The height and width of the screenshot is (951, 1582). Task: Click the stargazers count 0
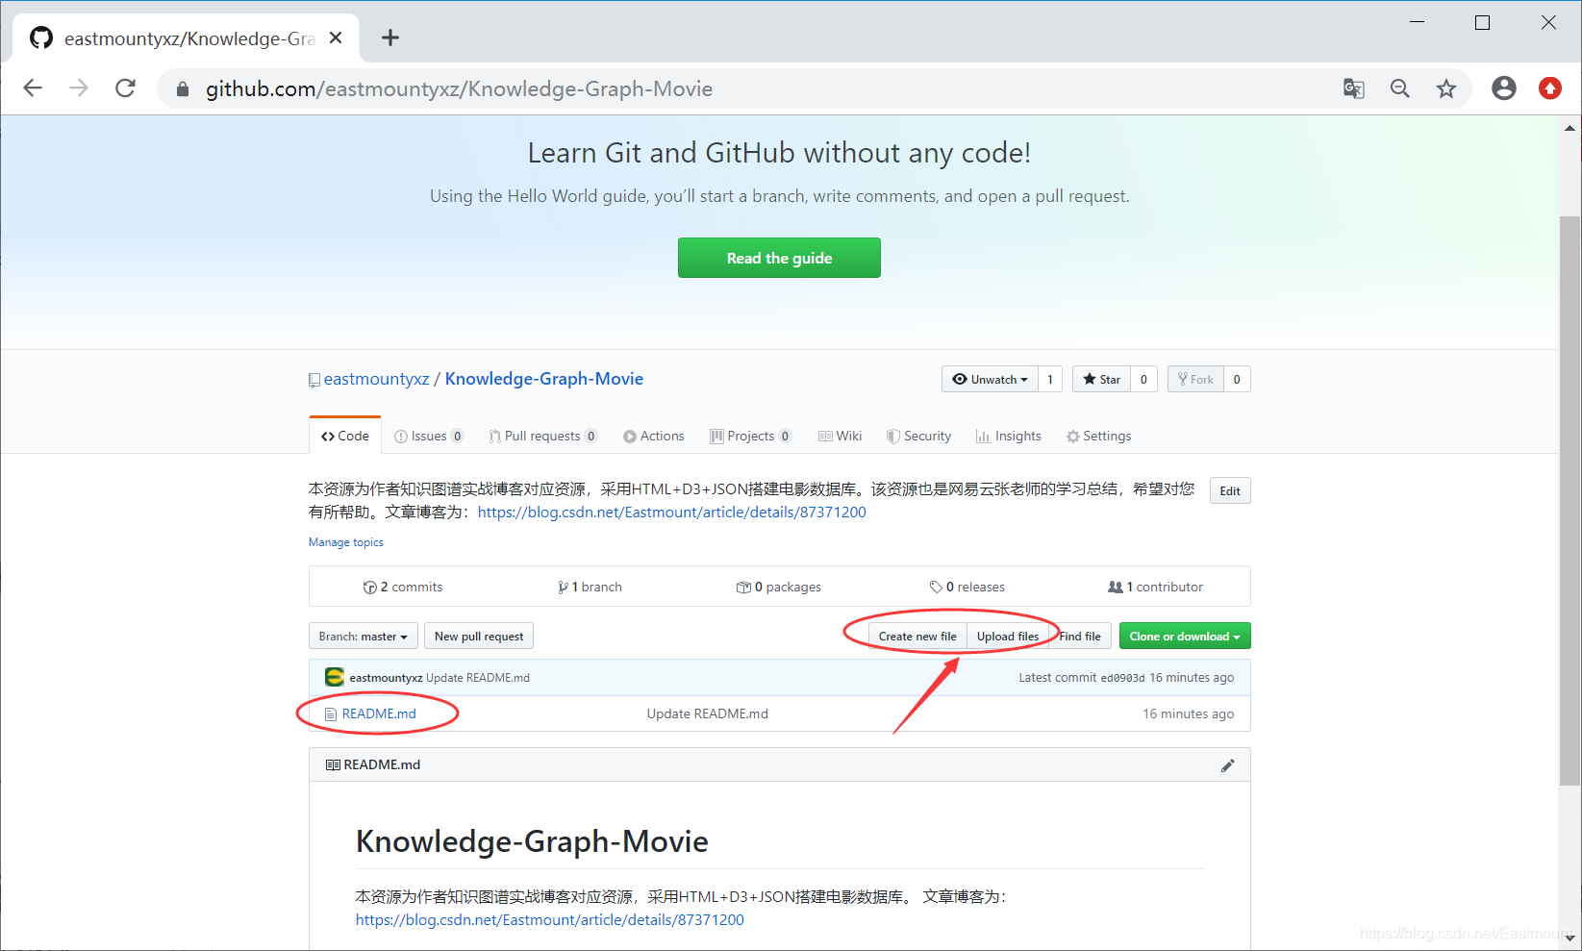click(x=1143, y=379)
